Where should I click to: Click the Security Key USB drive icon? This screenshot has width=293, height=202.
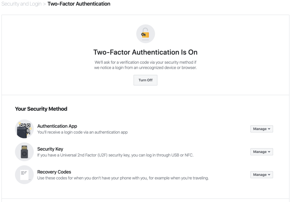click(24, 152)
